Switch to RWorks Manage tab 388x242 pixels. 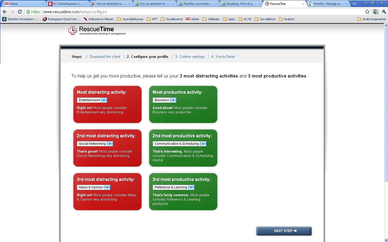pyautogui.click(x=328, y=4)
